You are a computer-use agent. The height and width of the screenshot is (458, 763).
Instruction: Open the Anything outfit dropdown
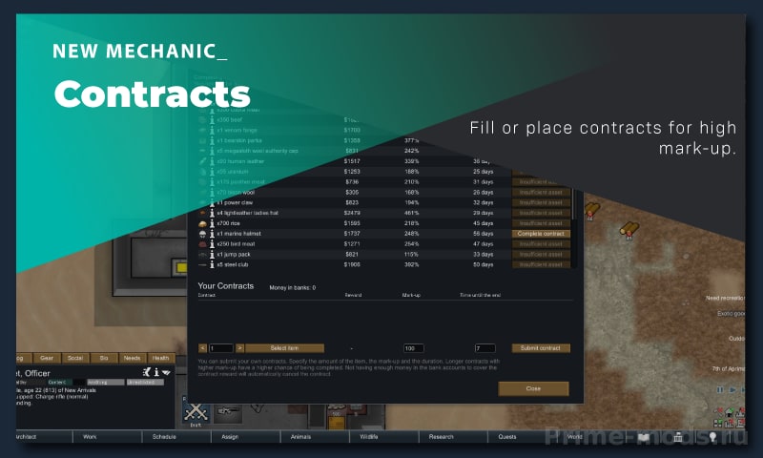click(106, 383)
